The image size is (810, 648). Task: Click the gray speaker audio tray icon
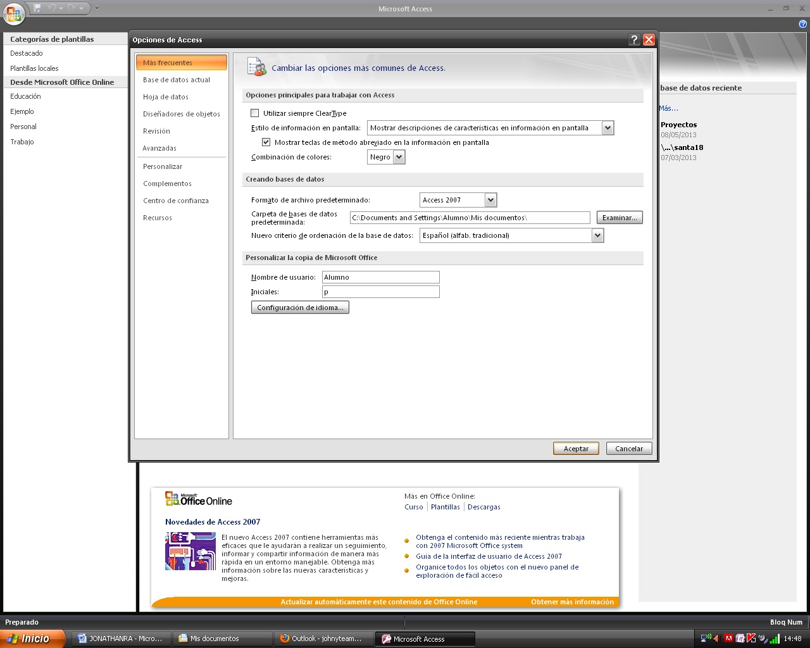[763, 638]
